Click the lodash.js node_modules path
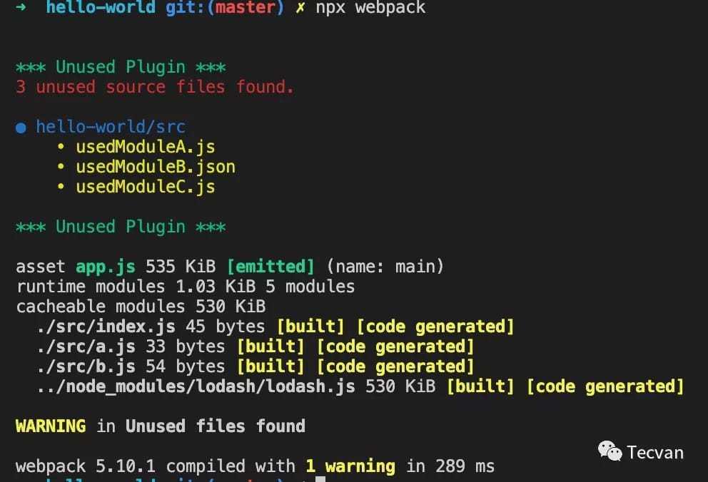 coord(196,386)
